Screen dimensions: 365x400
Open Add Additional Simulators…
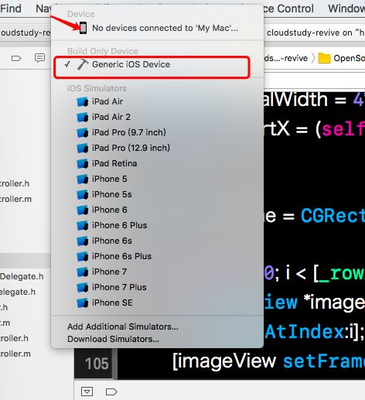(x=157, y=326)
